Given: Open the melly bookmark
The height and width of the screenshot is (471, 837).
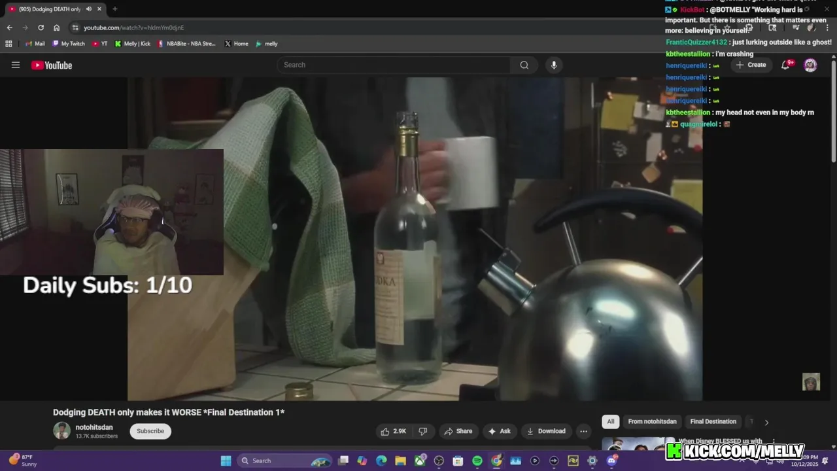Looking at the screenshot, I should [x=266, y=44].
